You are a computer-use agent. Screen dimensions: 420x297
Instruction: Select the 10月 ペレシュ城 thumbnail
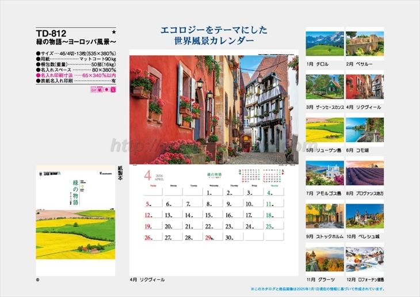(x=364, y=216)
